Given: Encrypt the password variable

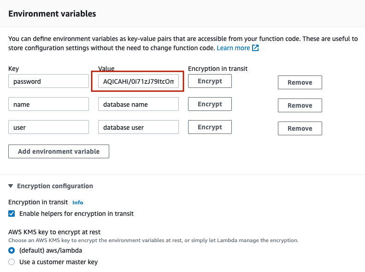Looking at the screenshot, I should [x=210, y=81].
